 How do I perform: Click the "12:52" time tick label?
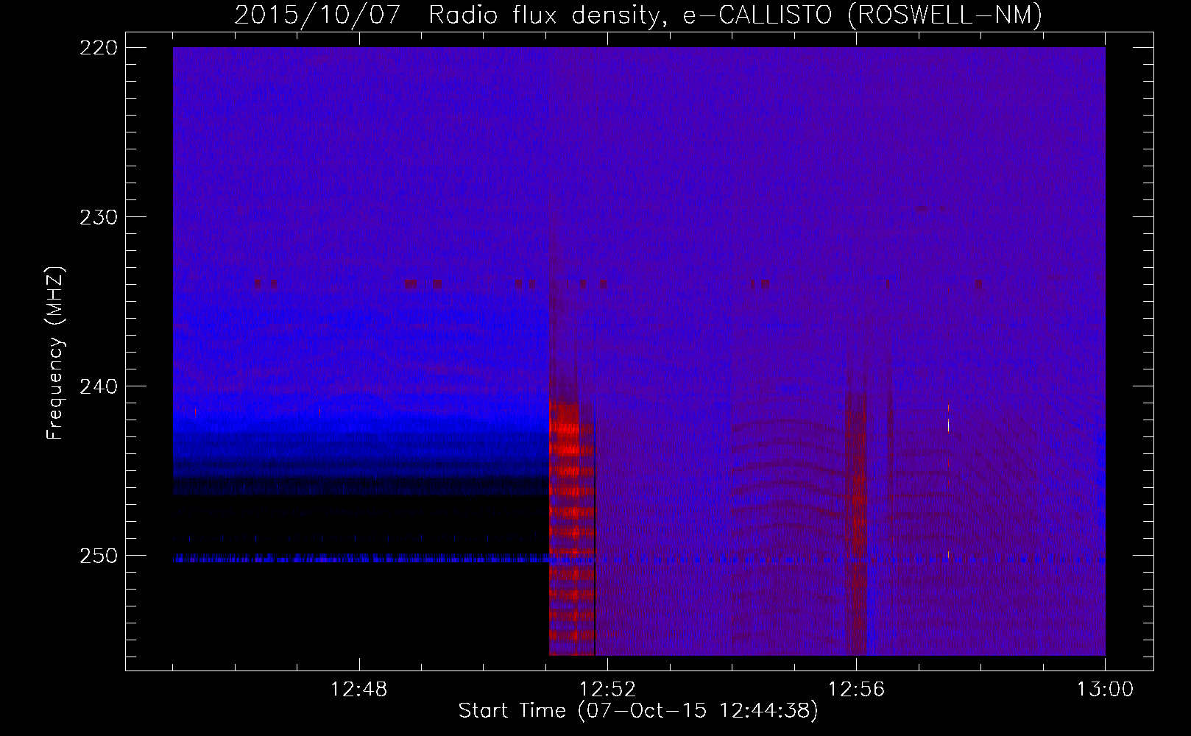[607, 690]
